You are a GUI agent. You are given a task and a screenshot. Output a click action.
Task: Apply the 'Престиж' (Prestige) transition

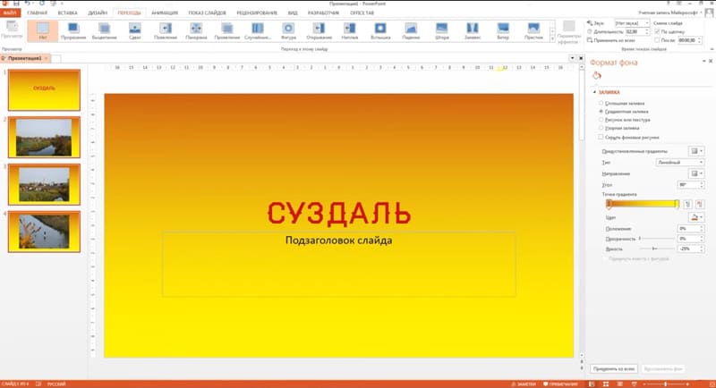[533, 30]
